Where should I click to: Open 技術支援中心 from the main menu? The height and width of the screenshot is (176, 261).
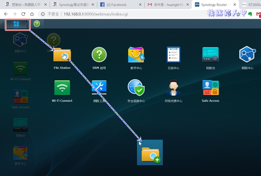[x=174, y=91]
